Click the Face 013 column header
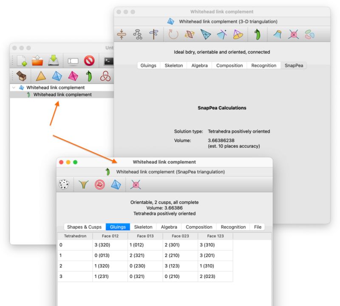This screenshot has height=306, width=340. pos(145,236)
